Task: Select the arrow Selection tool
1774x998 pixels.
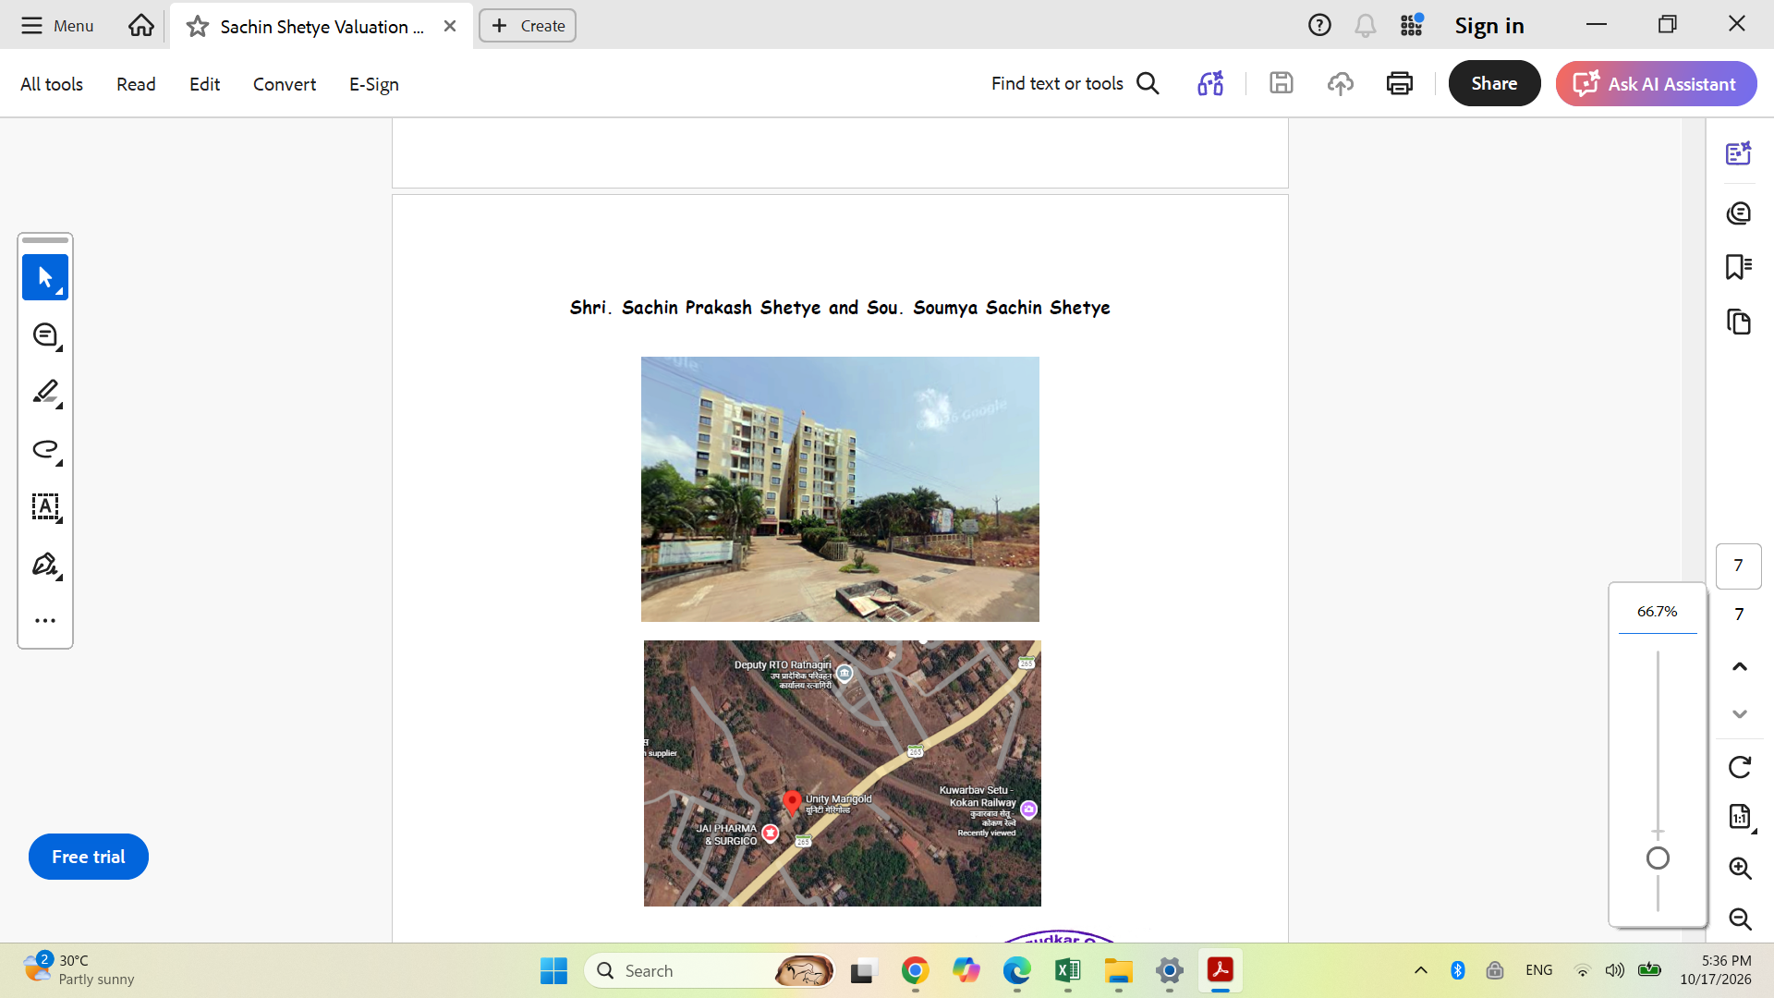Action: [x=45, y=277]
